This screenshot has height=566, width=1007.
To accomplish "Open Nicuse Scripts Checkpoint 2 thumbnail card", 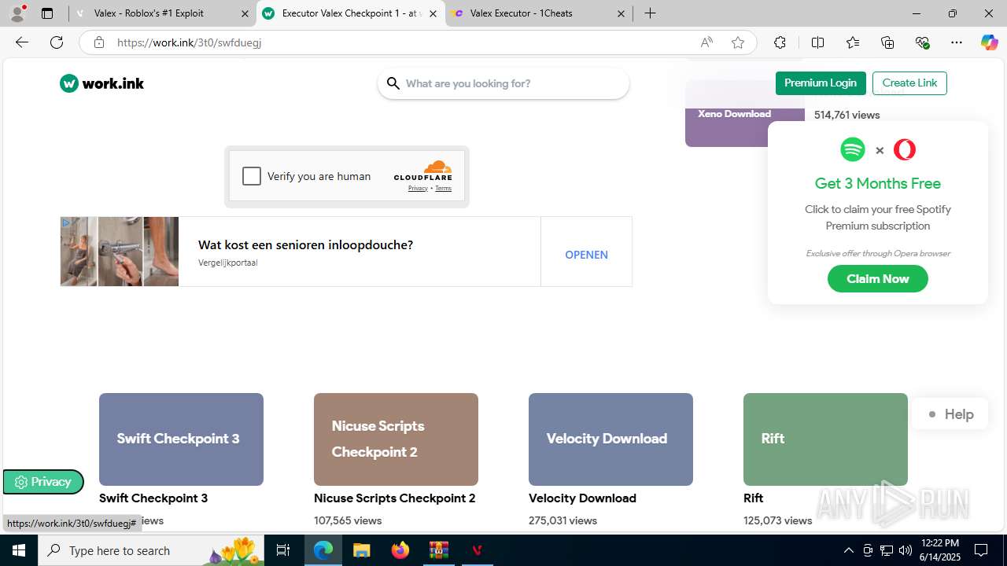I will click(x=396, y=439).
